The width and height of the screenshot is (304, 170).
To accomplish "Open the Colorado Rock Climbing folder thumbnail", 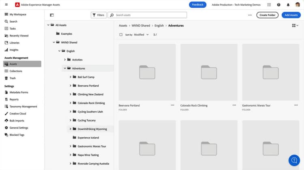I will [x=209, y=72].
